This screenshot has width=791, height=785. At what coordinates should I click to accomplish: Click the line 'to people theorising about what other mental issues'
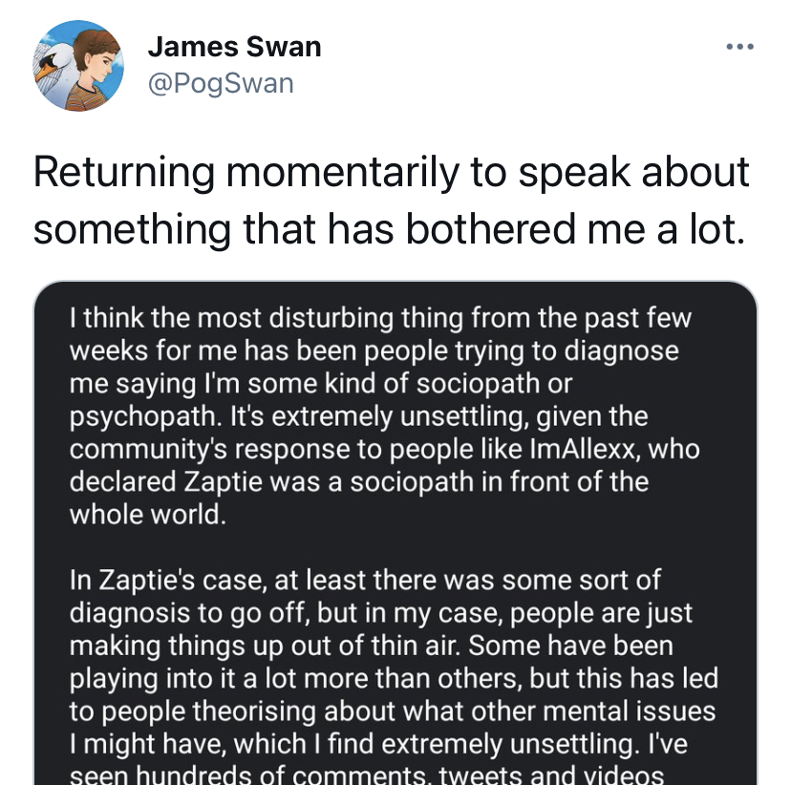(x=393, y=711)
